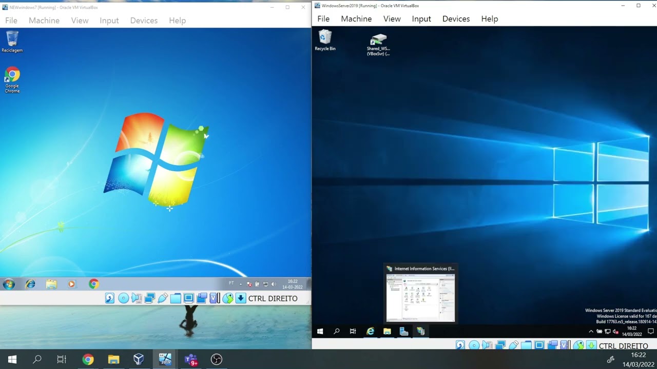Open File menu in NEWwindows7 window
Image resolution: width=657 pixels, height=369 pixels.
pyautogui.click(x=11, y=20)
